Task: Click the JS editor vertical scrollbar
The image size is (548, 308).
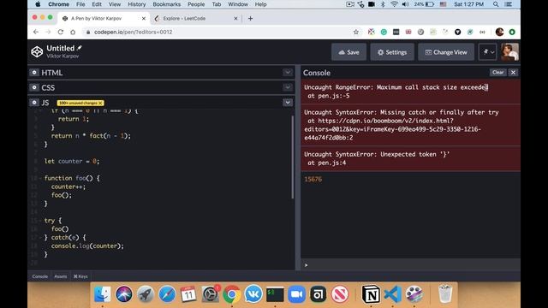Action: point(293,157)
